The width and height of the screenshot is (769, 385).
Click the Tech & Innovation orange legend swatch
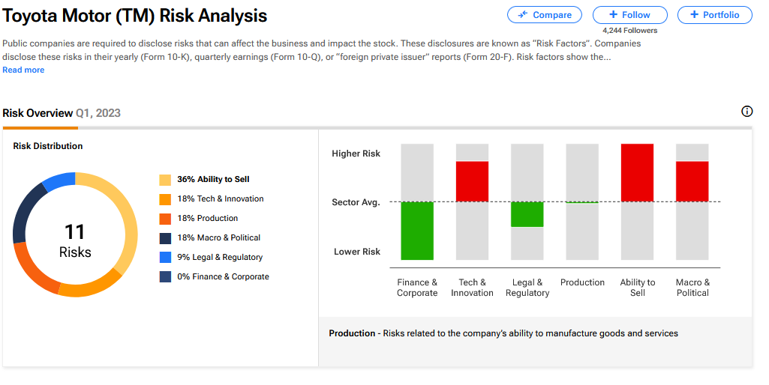click(165, 199)
